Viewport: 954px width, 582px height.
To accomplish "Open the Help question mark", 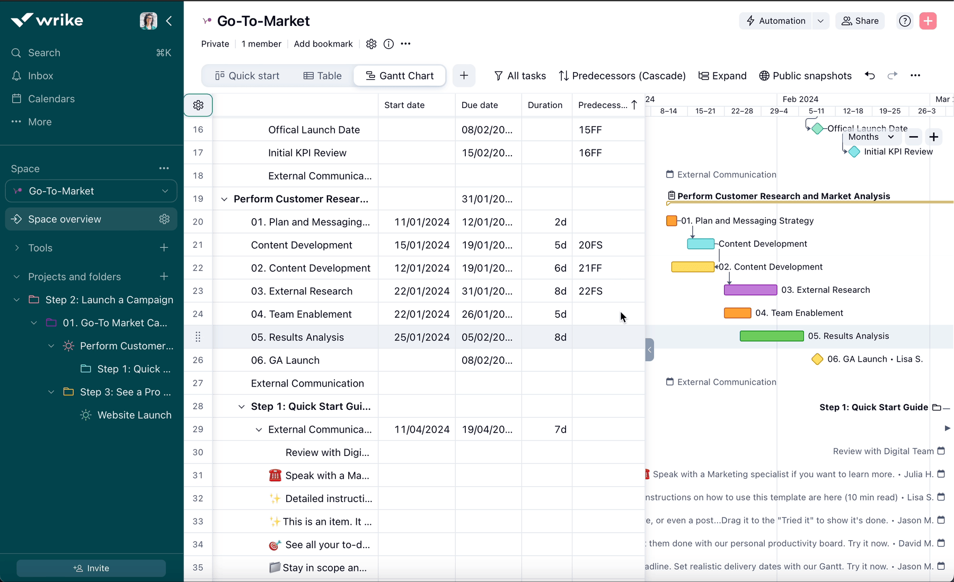I will pyautogui.click(x=905, y=21).
